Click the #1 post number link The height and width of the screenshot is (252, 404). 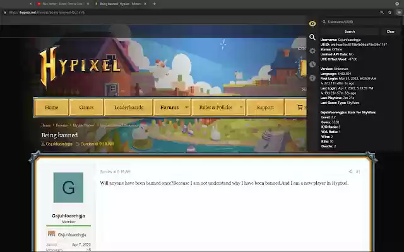pyautogui.click(x=358, y=171)
